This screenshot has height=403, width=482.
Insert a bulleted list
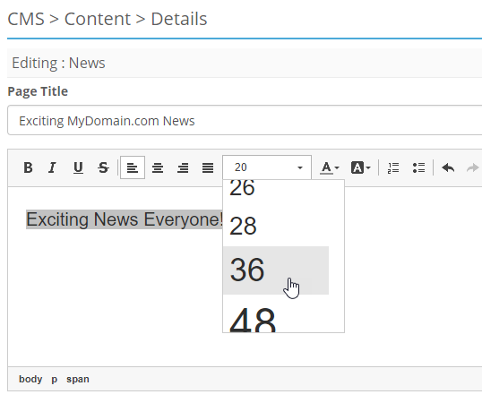[x=418, y=167]
